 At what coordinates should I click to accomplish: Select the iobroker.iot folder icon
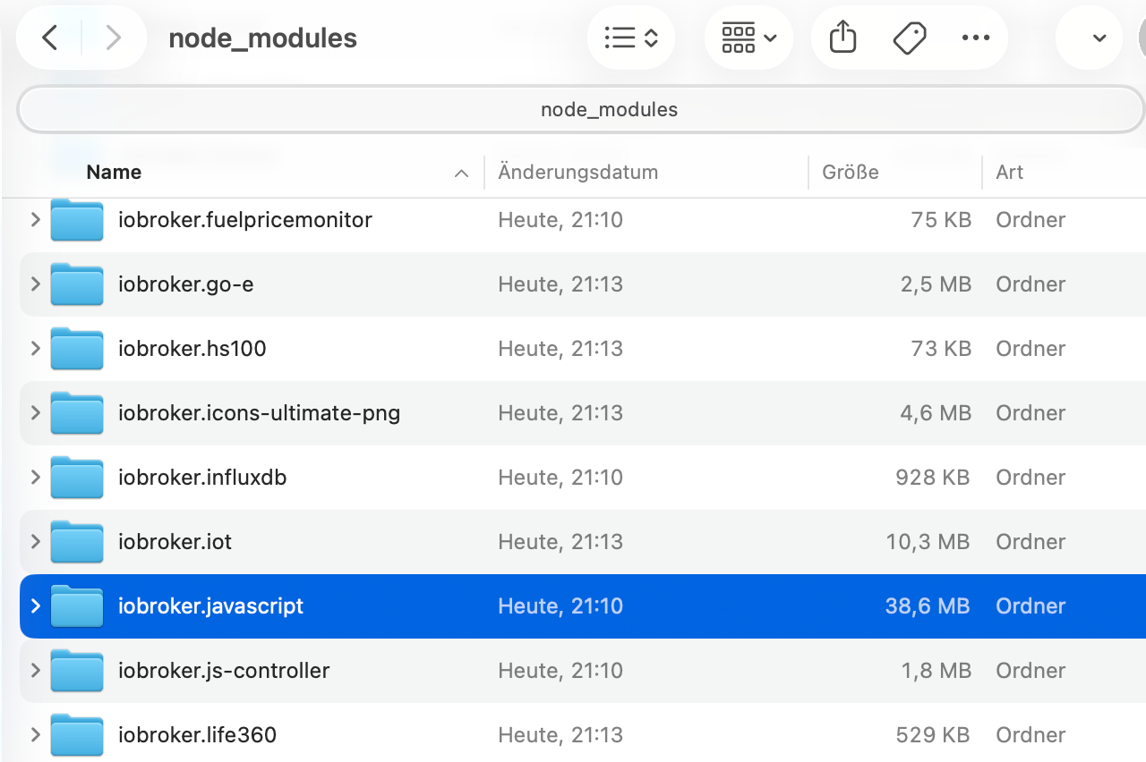[x=77, y=541]
